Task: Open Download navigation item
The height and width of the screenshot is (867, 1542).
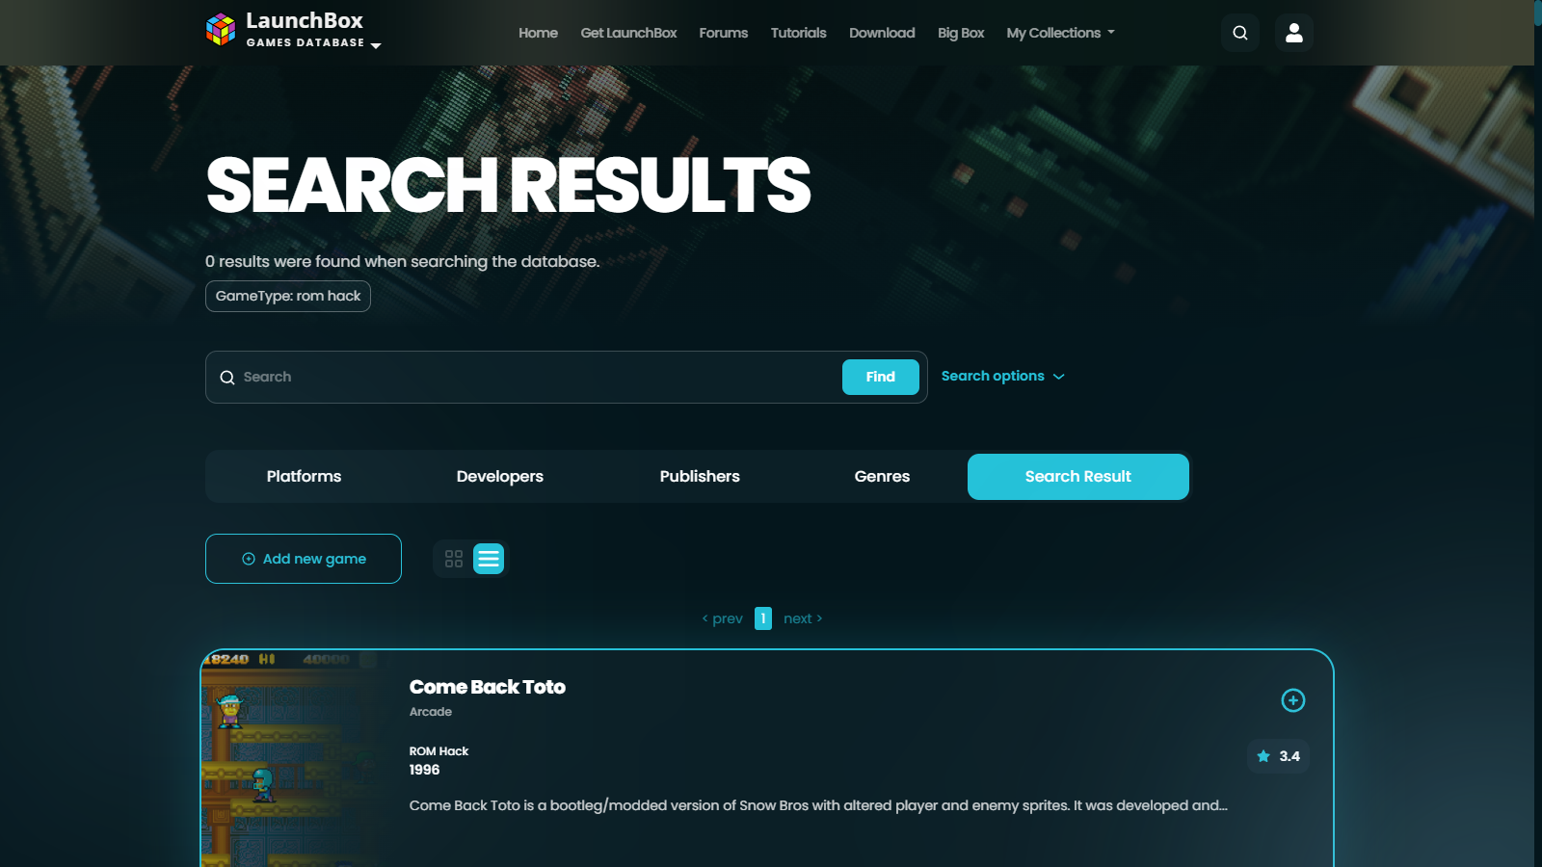Action: tap(882, 33)
